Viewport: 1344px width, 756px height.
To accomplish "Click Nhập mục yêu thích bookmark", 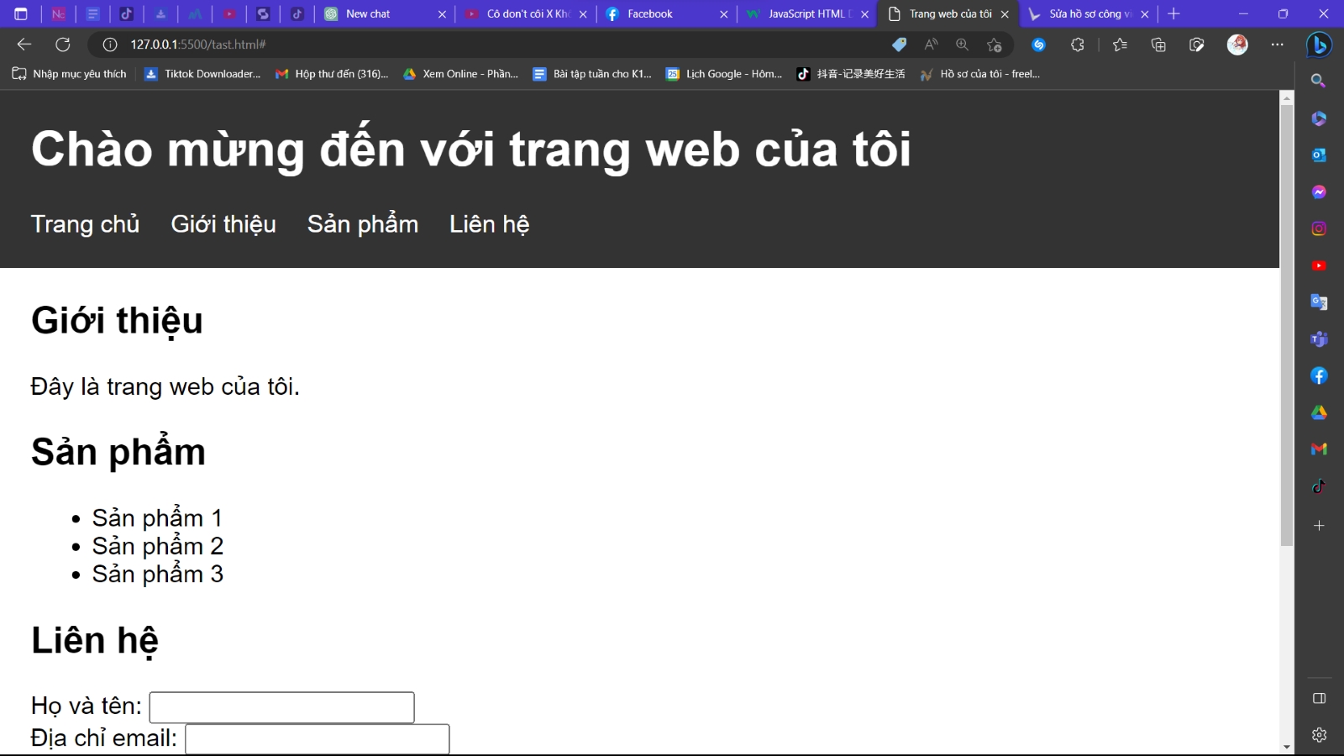I will click(x=70, y=74).
